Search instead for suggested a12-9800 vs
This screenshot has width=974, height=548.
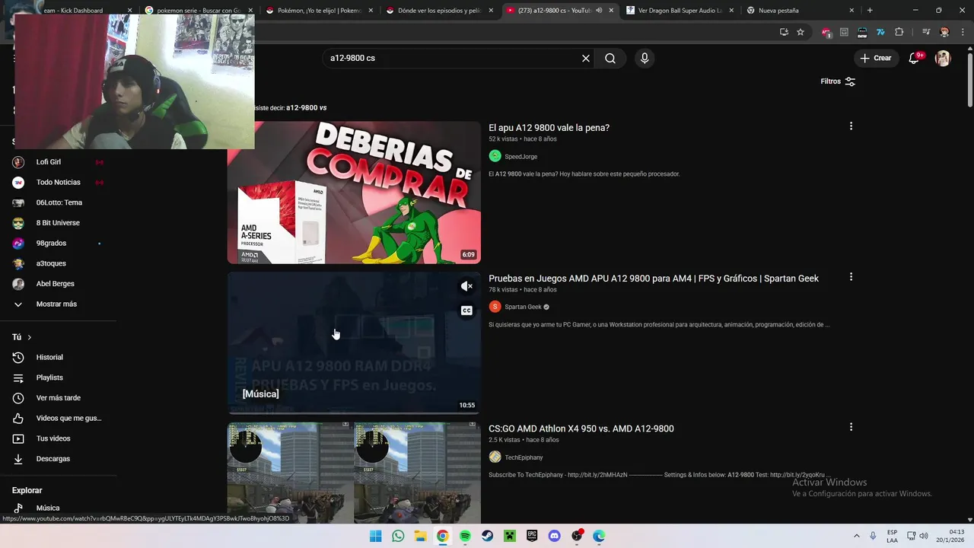(307, 108)
